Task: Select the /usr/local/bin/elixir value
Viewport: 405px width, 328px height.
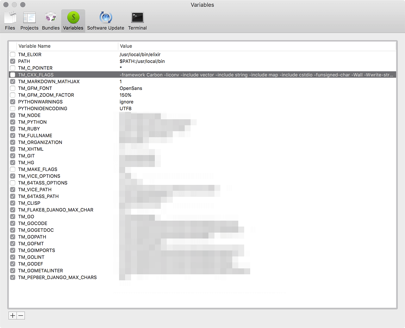Action: (140, 54)
